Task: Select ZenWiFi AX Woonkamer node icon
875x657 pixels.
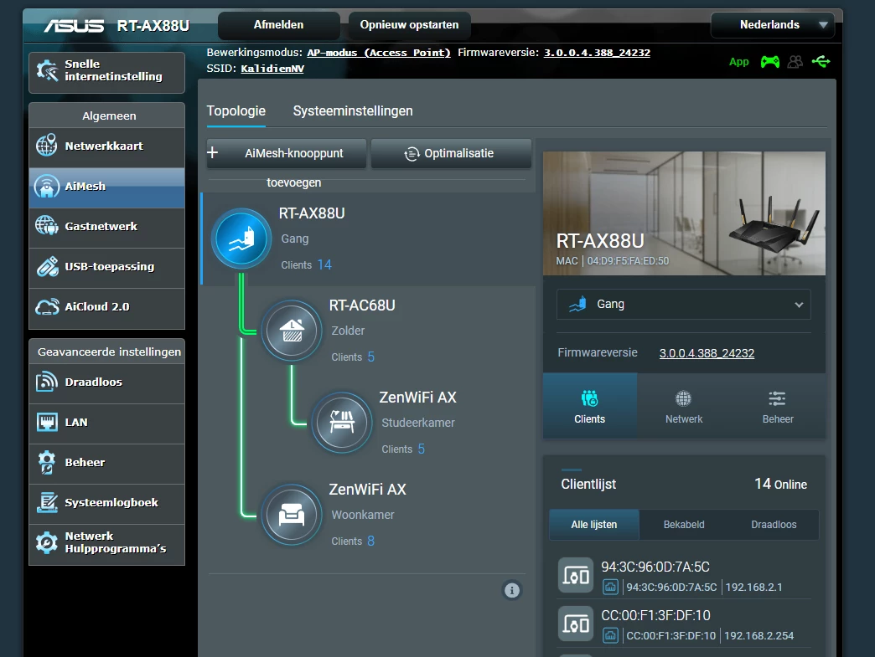Action: coord(292,515)
